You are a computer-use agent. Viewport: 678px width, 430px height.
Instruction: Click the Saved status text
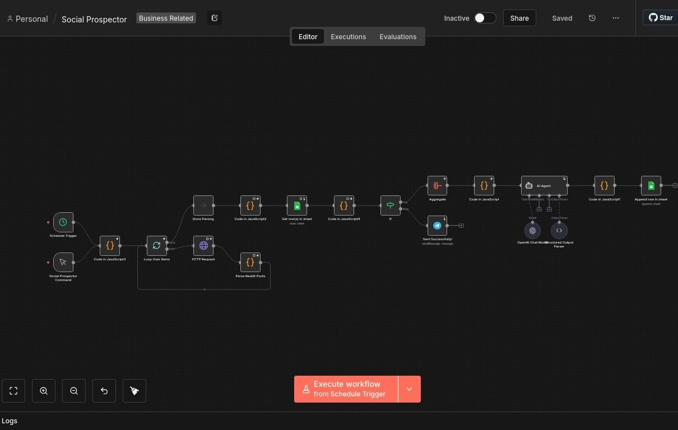click(x=562, y=18)
